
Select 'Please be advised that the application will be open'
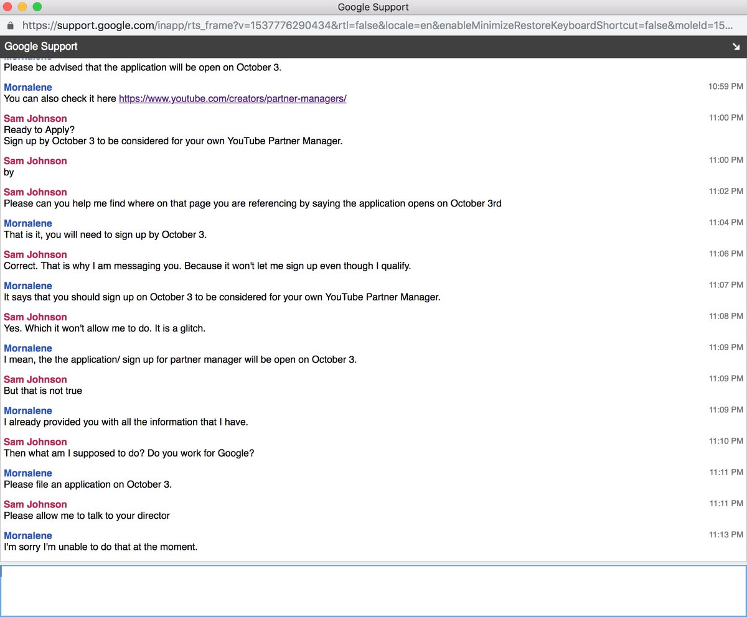pyautogui.click(x=143, y=67)
